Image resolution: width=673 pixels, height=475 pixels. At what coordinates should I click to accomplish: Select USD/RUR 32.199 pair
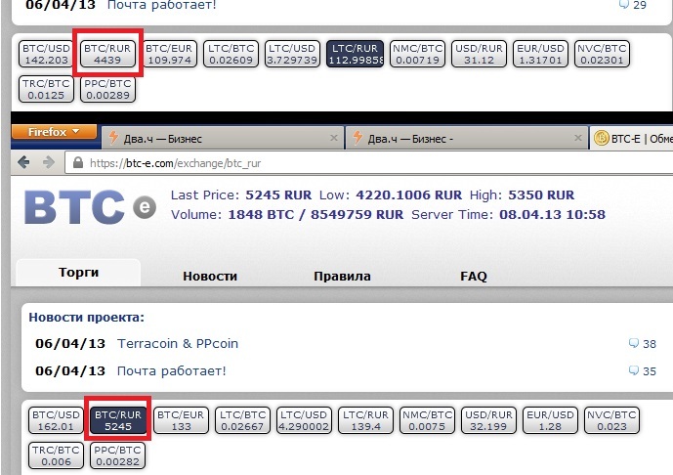pyautogui.click(x=488, y=420)
